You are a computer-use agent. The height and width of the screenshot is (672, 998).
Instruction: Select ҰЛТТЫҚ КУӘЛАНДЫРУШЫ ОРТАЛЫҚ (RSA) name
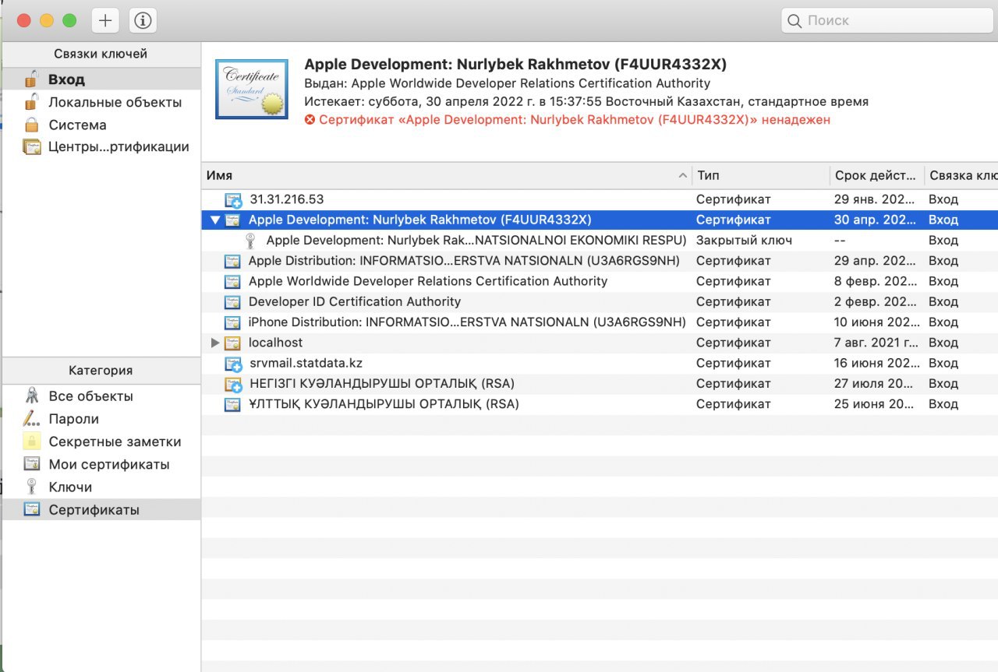click(384, 404)
